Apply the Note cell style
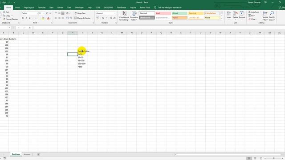The width and height of the screenshot is (285, 160). click(212, 18)
